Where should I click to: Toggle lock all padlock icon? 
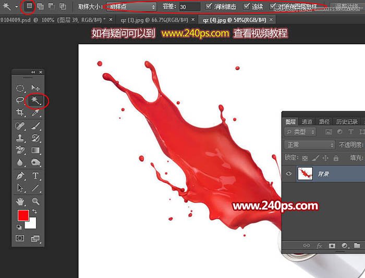336,158
